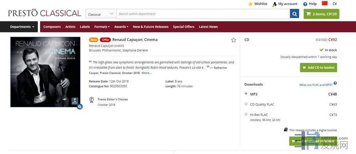356x154 pixels.
Task: Add album to wishlist with star outline
Action: 234,40
